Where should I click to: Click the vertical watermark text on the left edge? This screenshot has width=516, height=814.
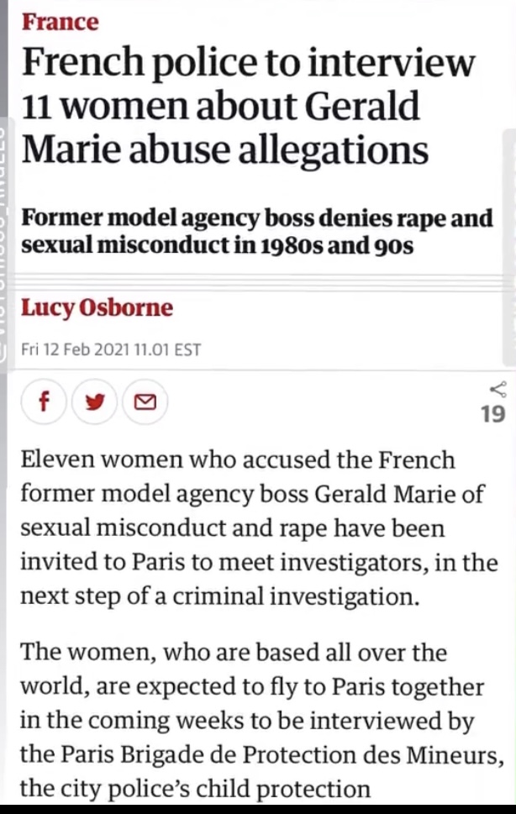pyautogui.click(x=3, y=244)
